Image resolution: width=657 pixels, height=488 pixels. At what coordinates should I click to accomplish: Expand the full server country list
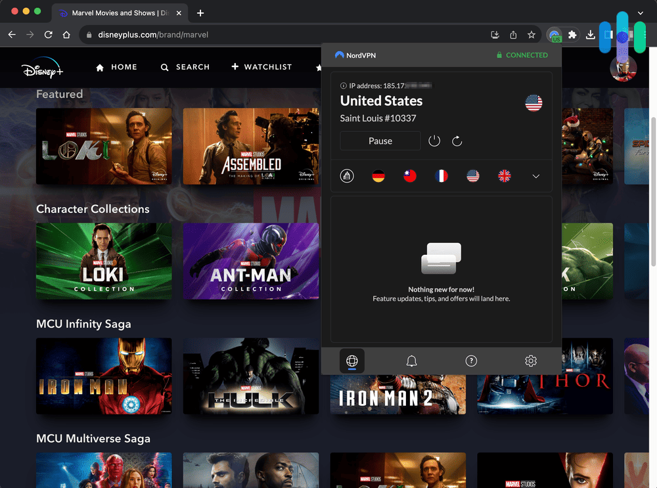coord(535,175)
